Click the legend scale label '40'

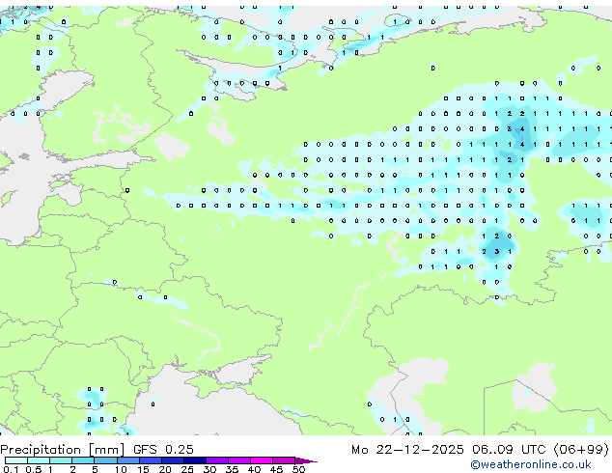pos(254,469)
